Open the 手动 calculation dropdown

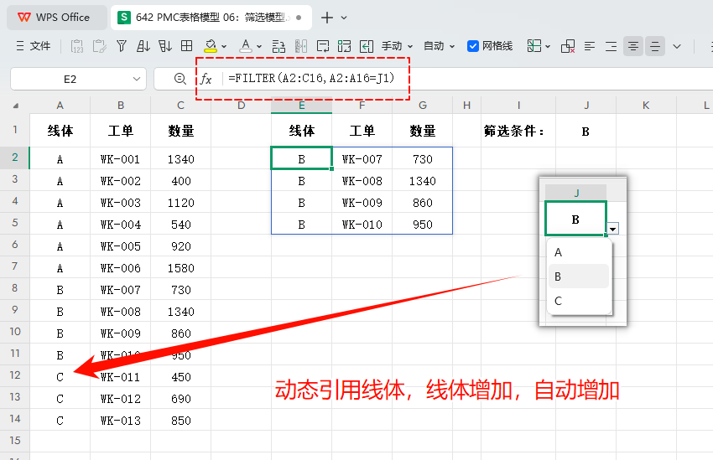(x=397, y=46)
